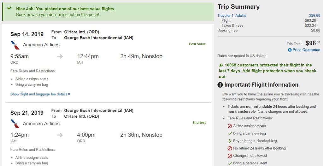Image resolution: width=323 pixels, height=166 pixels.
Task: Click the Price Guarantee dollar badge icon
Action: pos(290,50)
